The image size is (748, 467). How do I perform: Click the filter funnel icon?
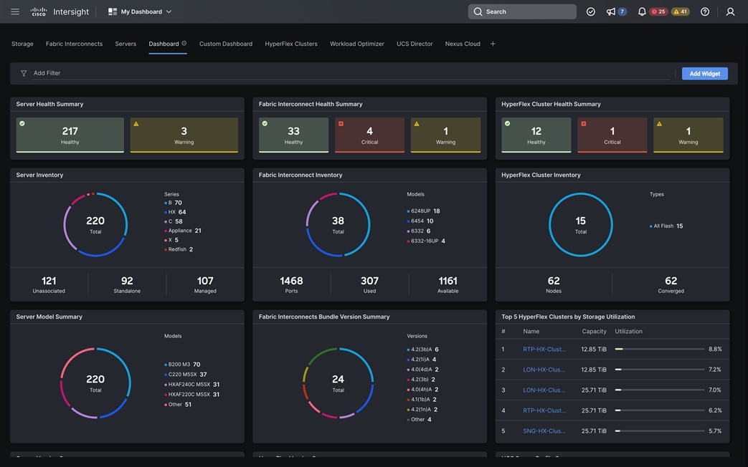tap(24, 73)
